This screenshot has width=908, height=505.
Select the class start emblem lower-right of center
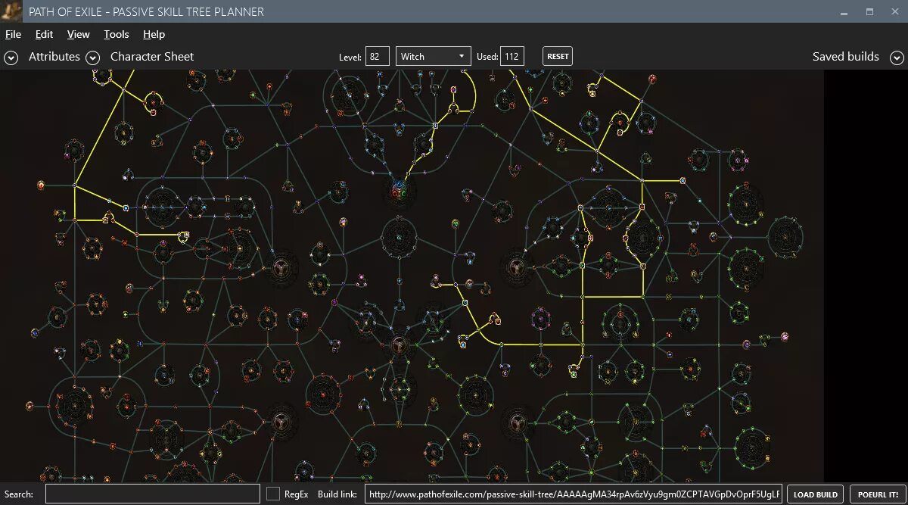click(x=518, y=421)
